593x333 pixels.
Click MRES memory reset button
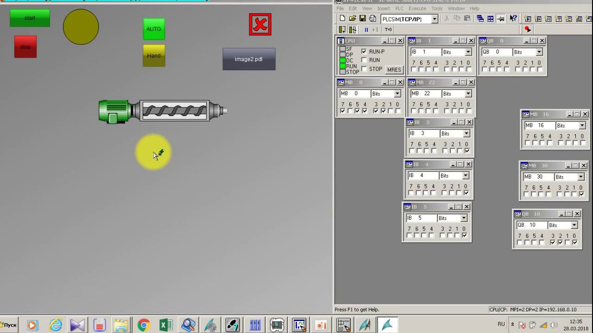(x=394, y=69)
